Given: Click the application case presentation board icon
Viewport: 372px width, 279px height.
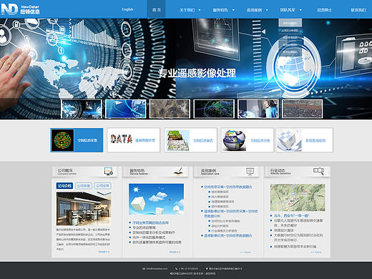Looking at the screenshot, I should pos(250,171).
